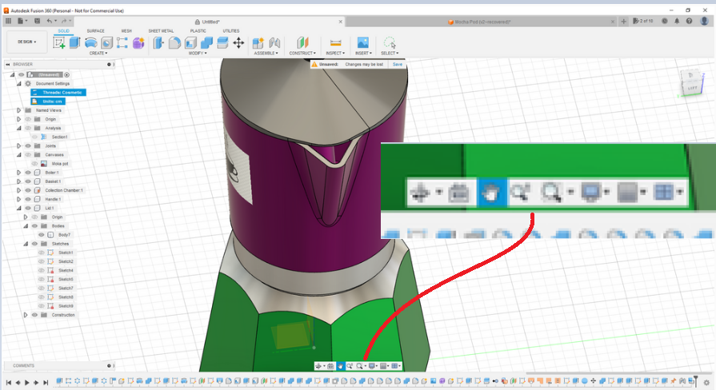Open timeline settings gear
This screenshot has height=390, width=716.
[x=706, y=383]
